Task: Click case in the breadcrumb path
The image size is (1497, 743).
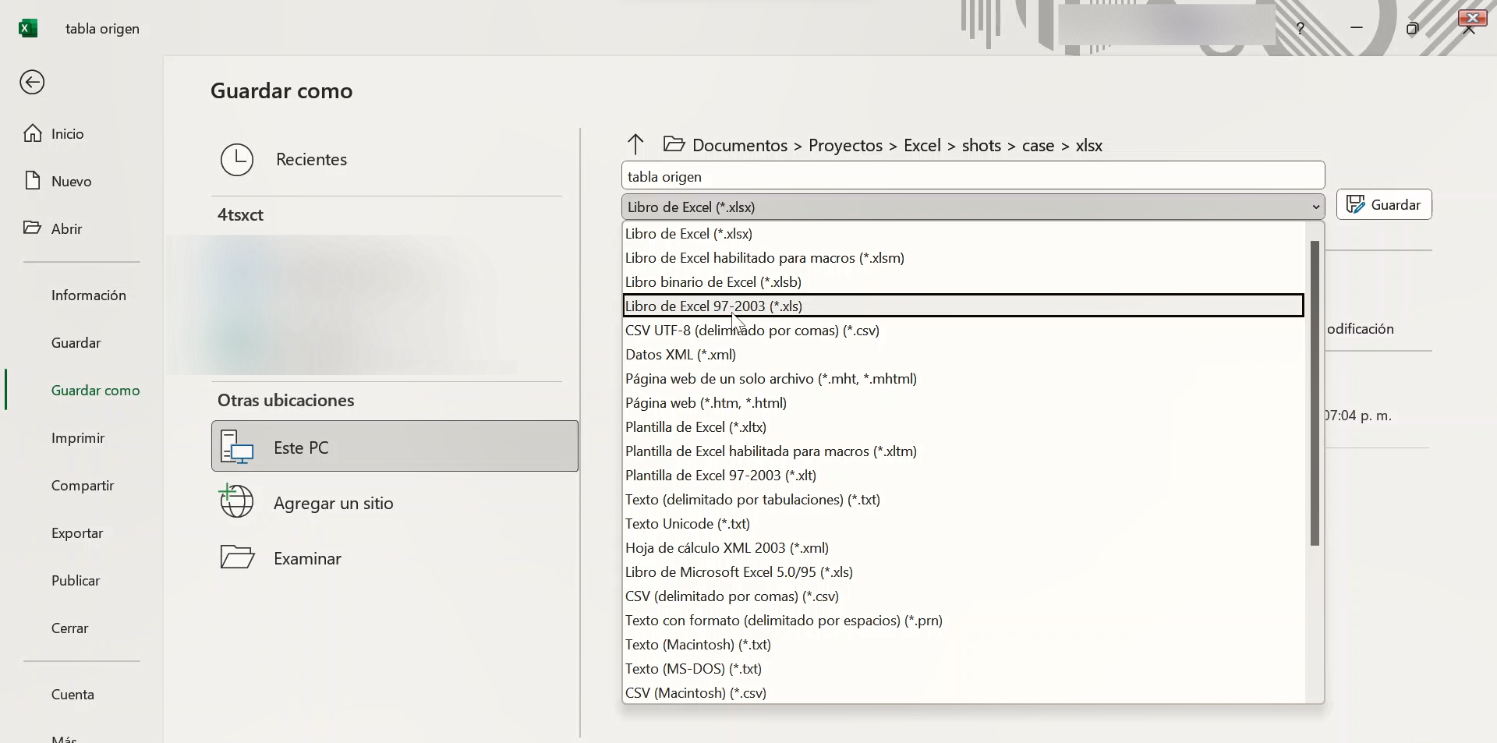Action: [x=1038, y=145]
